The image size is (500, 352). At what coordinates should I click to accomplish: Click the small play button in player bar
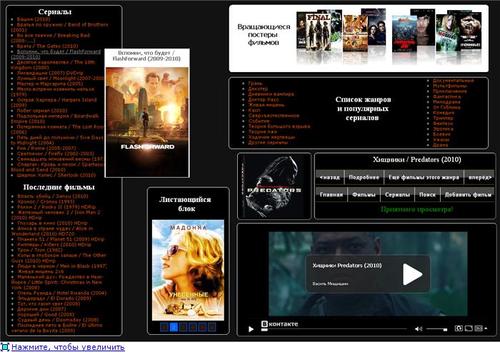pyautogui.click(x=251, y=329)
